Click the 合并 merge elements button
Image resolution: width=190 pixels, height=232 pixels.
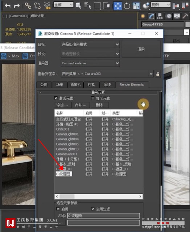[80, 105]
